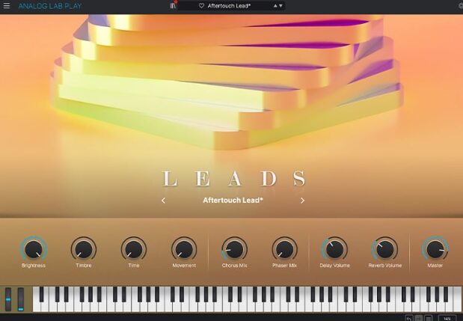The width and height of the screenshot is (463, 321).
Task: Click the Delay Volume knob
Action: pyautogui.click(x=334, y=248)
